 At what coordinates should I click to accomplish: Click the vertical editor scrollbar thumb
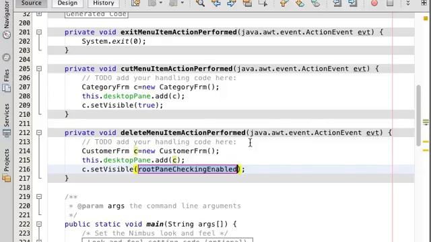tap(418, 115)
